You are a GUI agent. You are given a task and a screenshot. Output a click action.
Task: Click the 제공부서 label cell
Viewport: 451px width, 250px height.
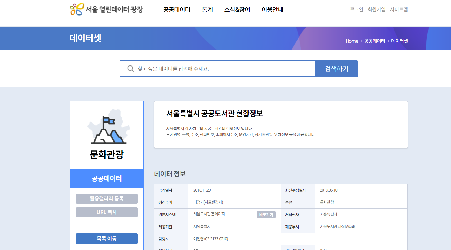(298, 227)
